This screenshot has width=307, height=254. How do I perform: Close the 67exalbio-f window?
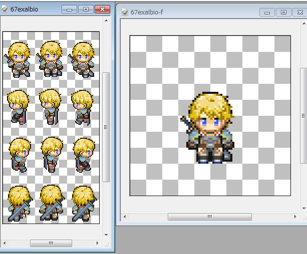pyautogui.click(x=300, y=12)
